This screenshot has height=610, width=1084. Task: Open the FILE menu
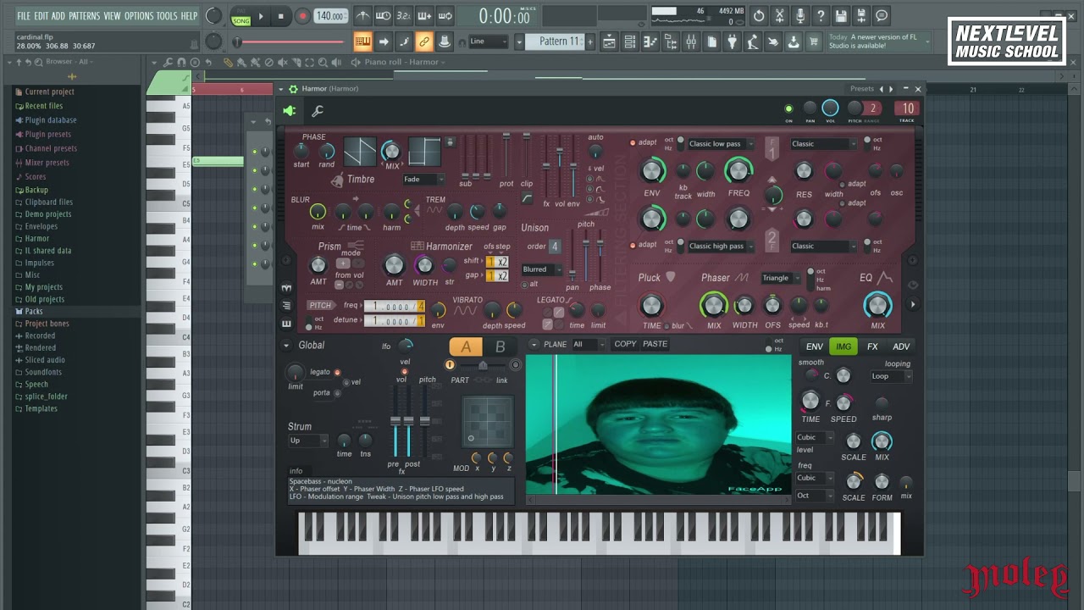point(24,16)
